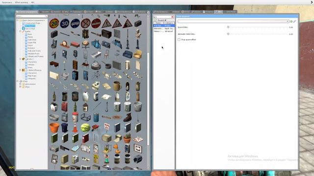This screenshot has width=314, height=176.
Task: Spawn the red gas can prop
Action: (x=65, y=107)
